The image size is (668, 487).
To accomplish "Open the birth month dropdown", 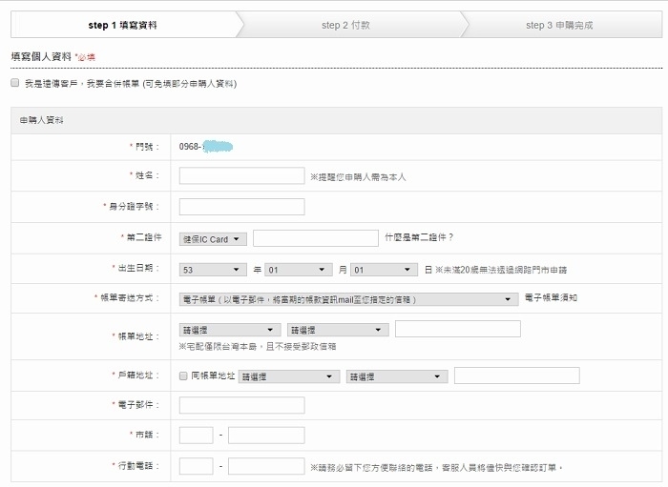I will pyautogui.click(x=298, y=270).
